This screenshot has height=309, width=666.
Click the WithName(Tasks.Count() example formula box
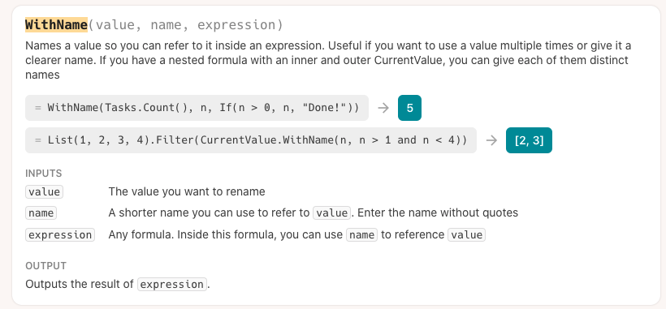pos(197,108)
